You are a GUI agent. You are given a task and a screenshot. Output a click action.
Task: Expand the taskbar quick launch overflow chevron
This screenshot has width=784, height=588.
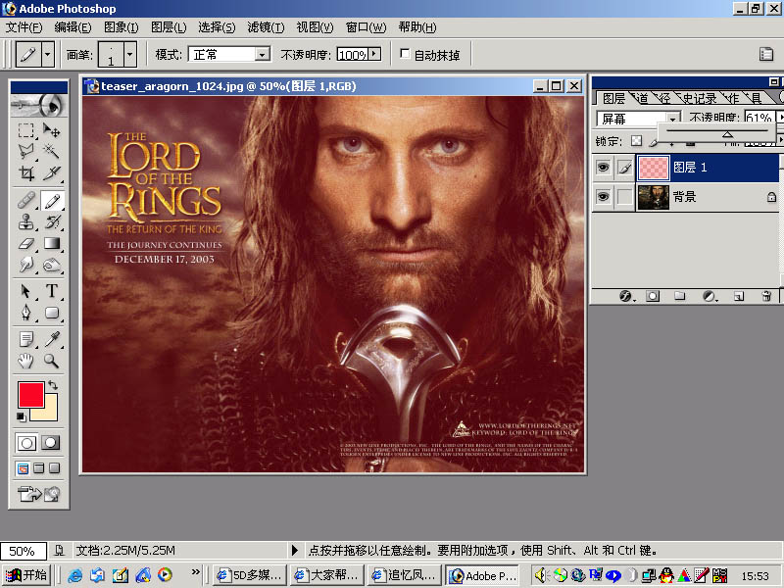click(195, 571)
